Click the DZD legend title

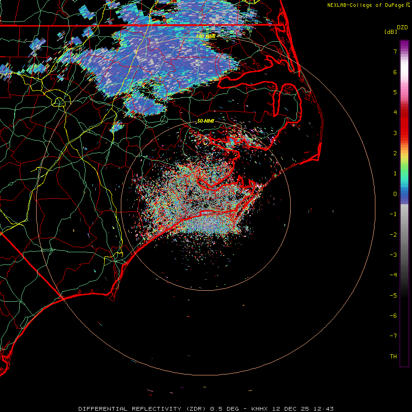click(x=402, y=27)
